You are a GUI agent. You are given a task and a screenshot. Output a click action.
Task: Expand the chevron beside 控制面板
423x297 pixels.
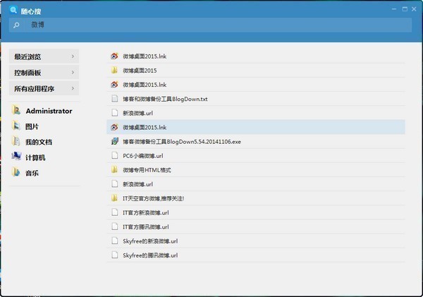[73, 73]
